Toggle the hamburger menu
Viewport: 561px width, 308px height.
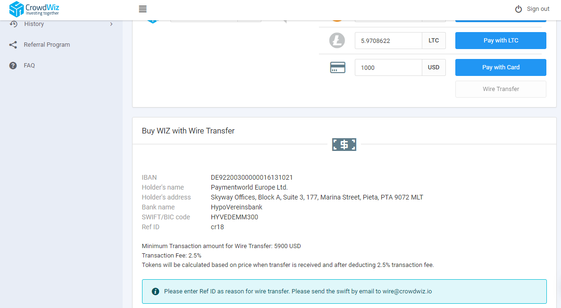pos(143,9)
